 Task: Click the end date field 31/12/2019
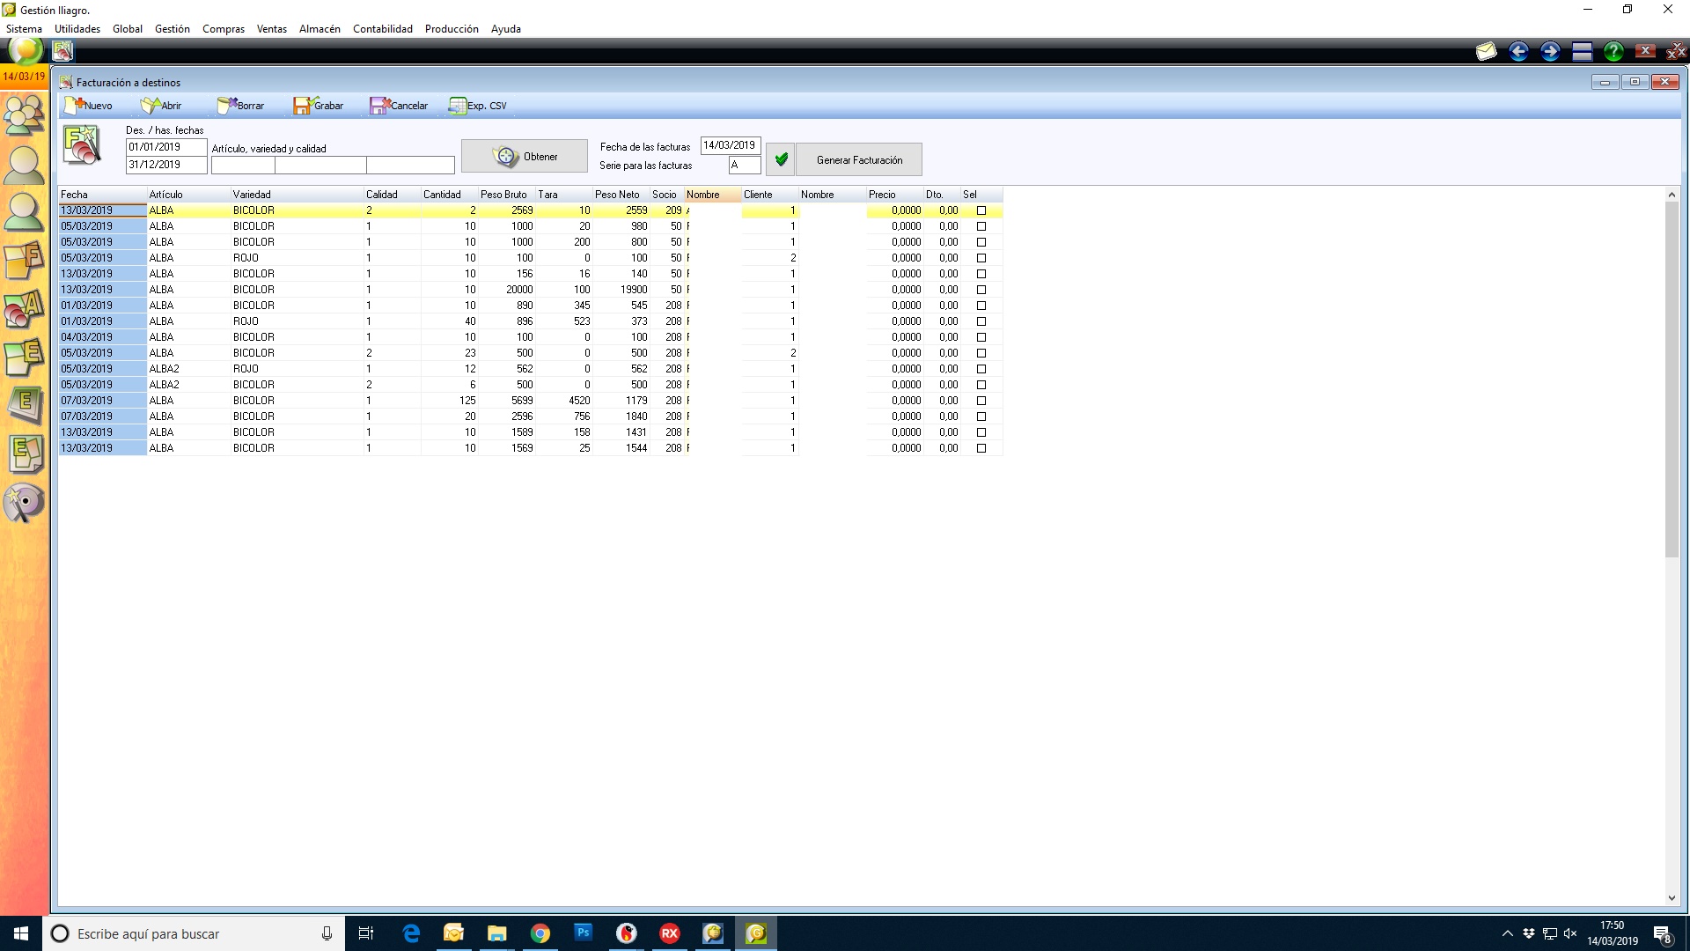pos(166,165)
